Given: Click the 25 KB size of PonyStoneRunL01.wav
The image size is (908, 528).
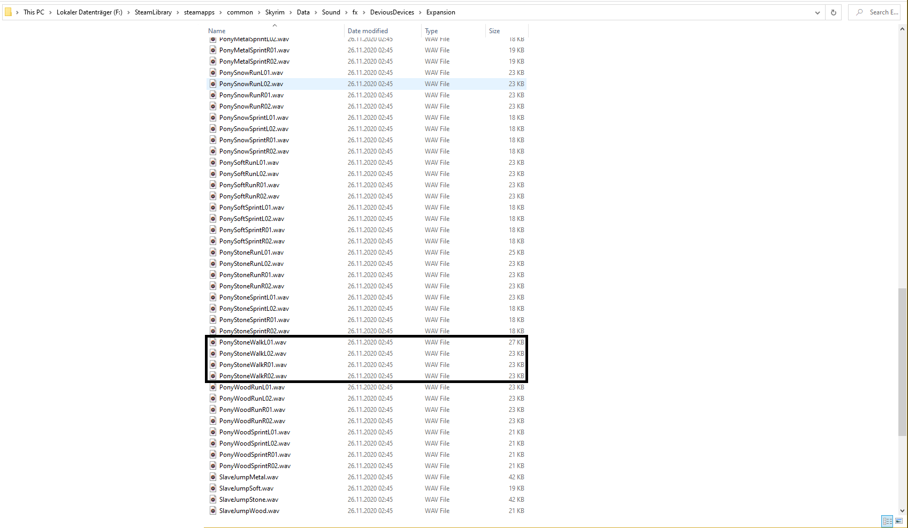Looking at the screenshot, I should pos(516,252).
